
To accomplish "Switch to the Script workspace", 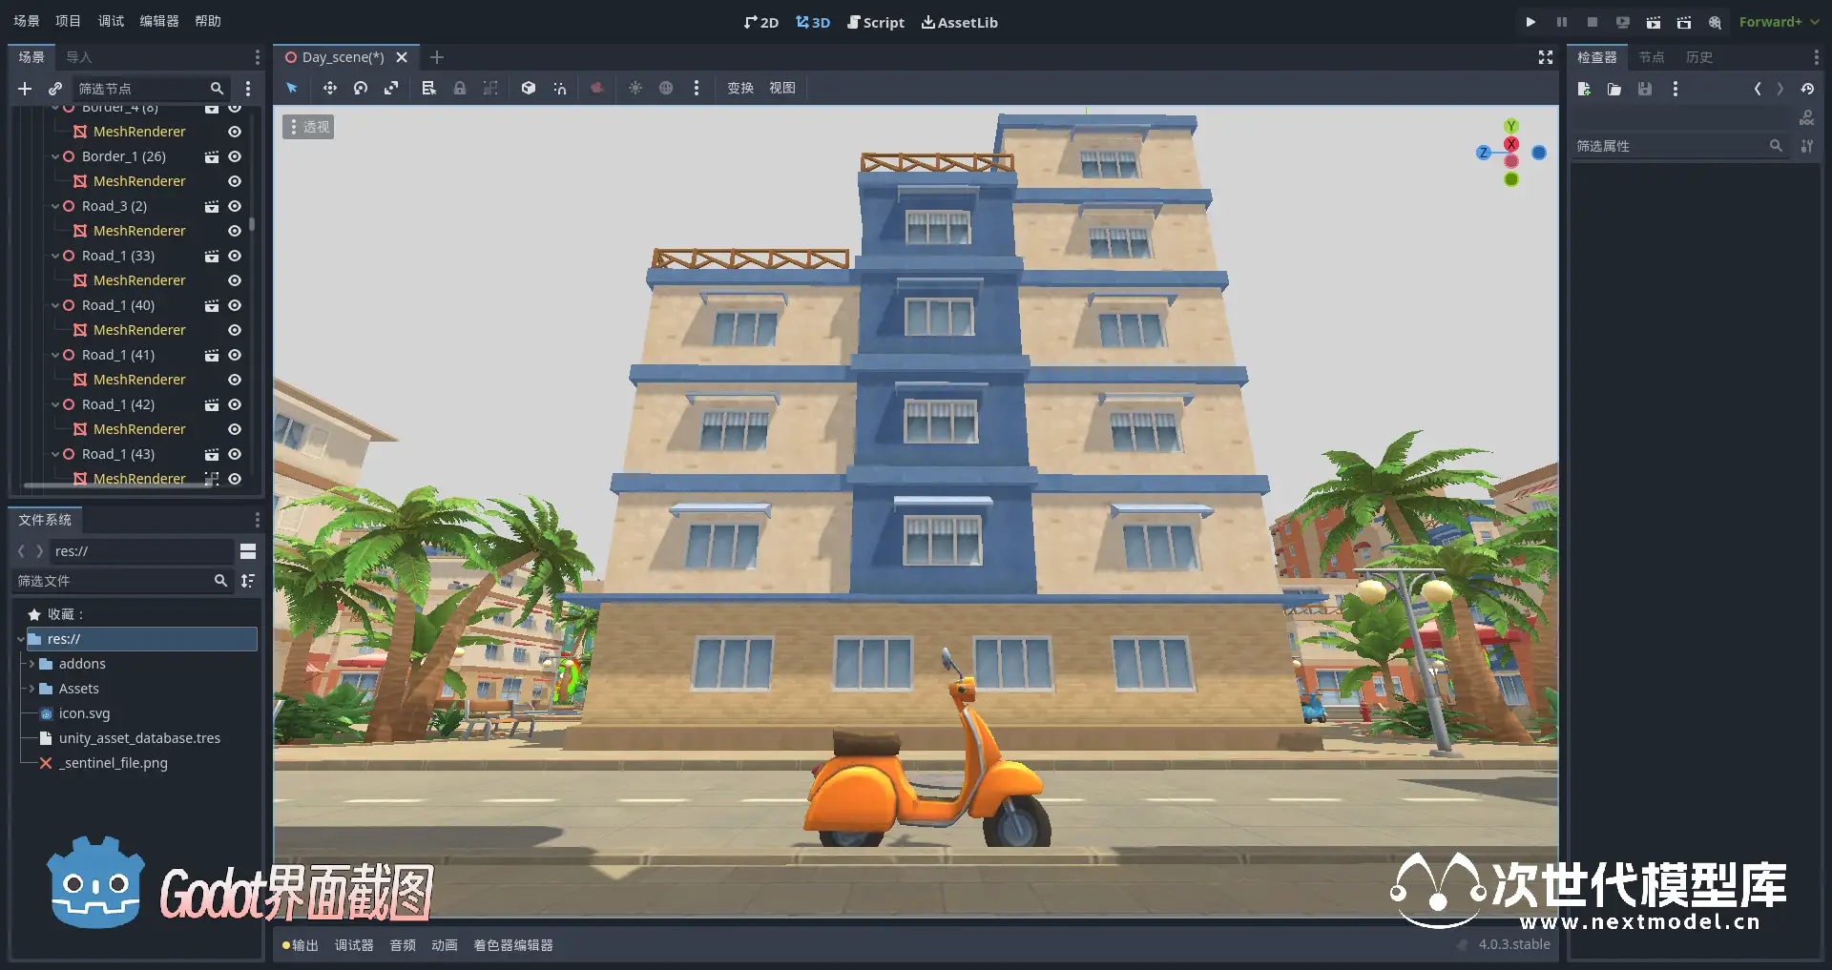I will (x=875, y=22).
